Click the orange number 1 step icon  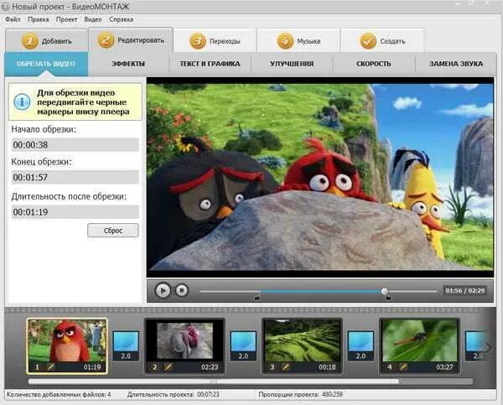pos(29,41)
